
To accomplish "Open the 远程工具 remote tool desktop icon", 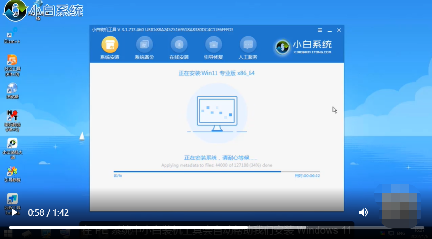I will [12, 199].
